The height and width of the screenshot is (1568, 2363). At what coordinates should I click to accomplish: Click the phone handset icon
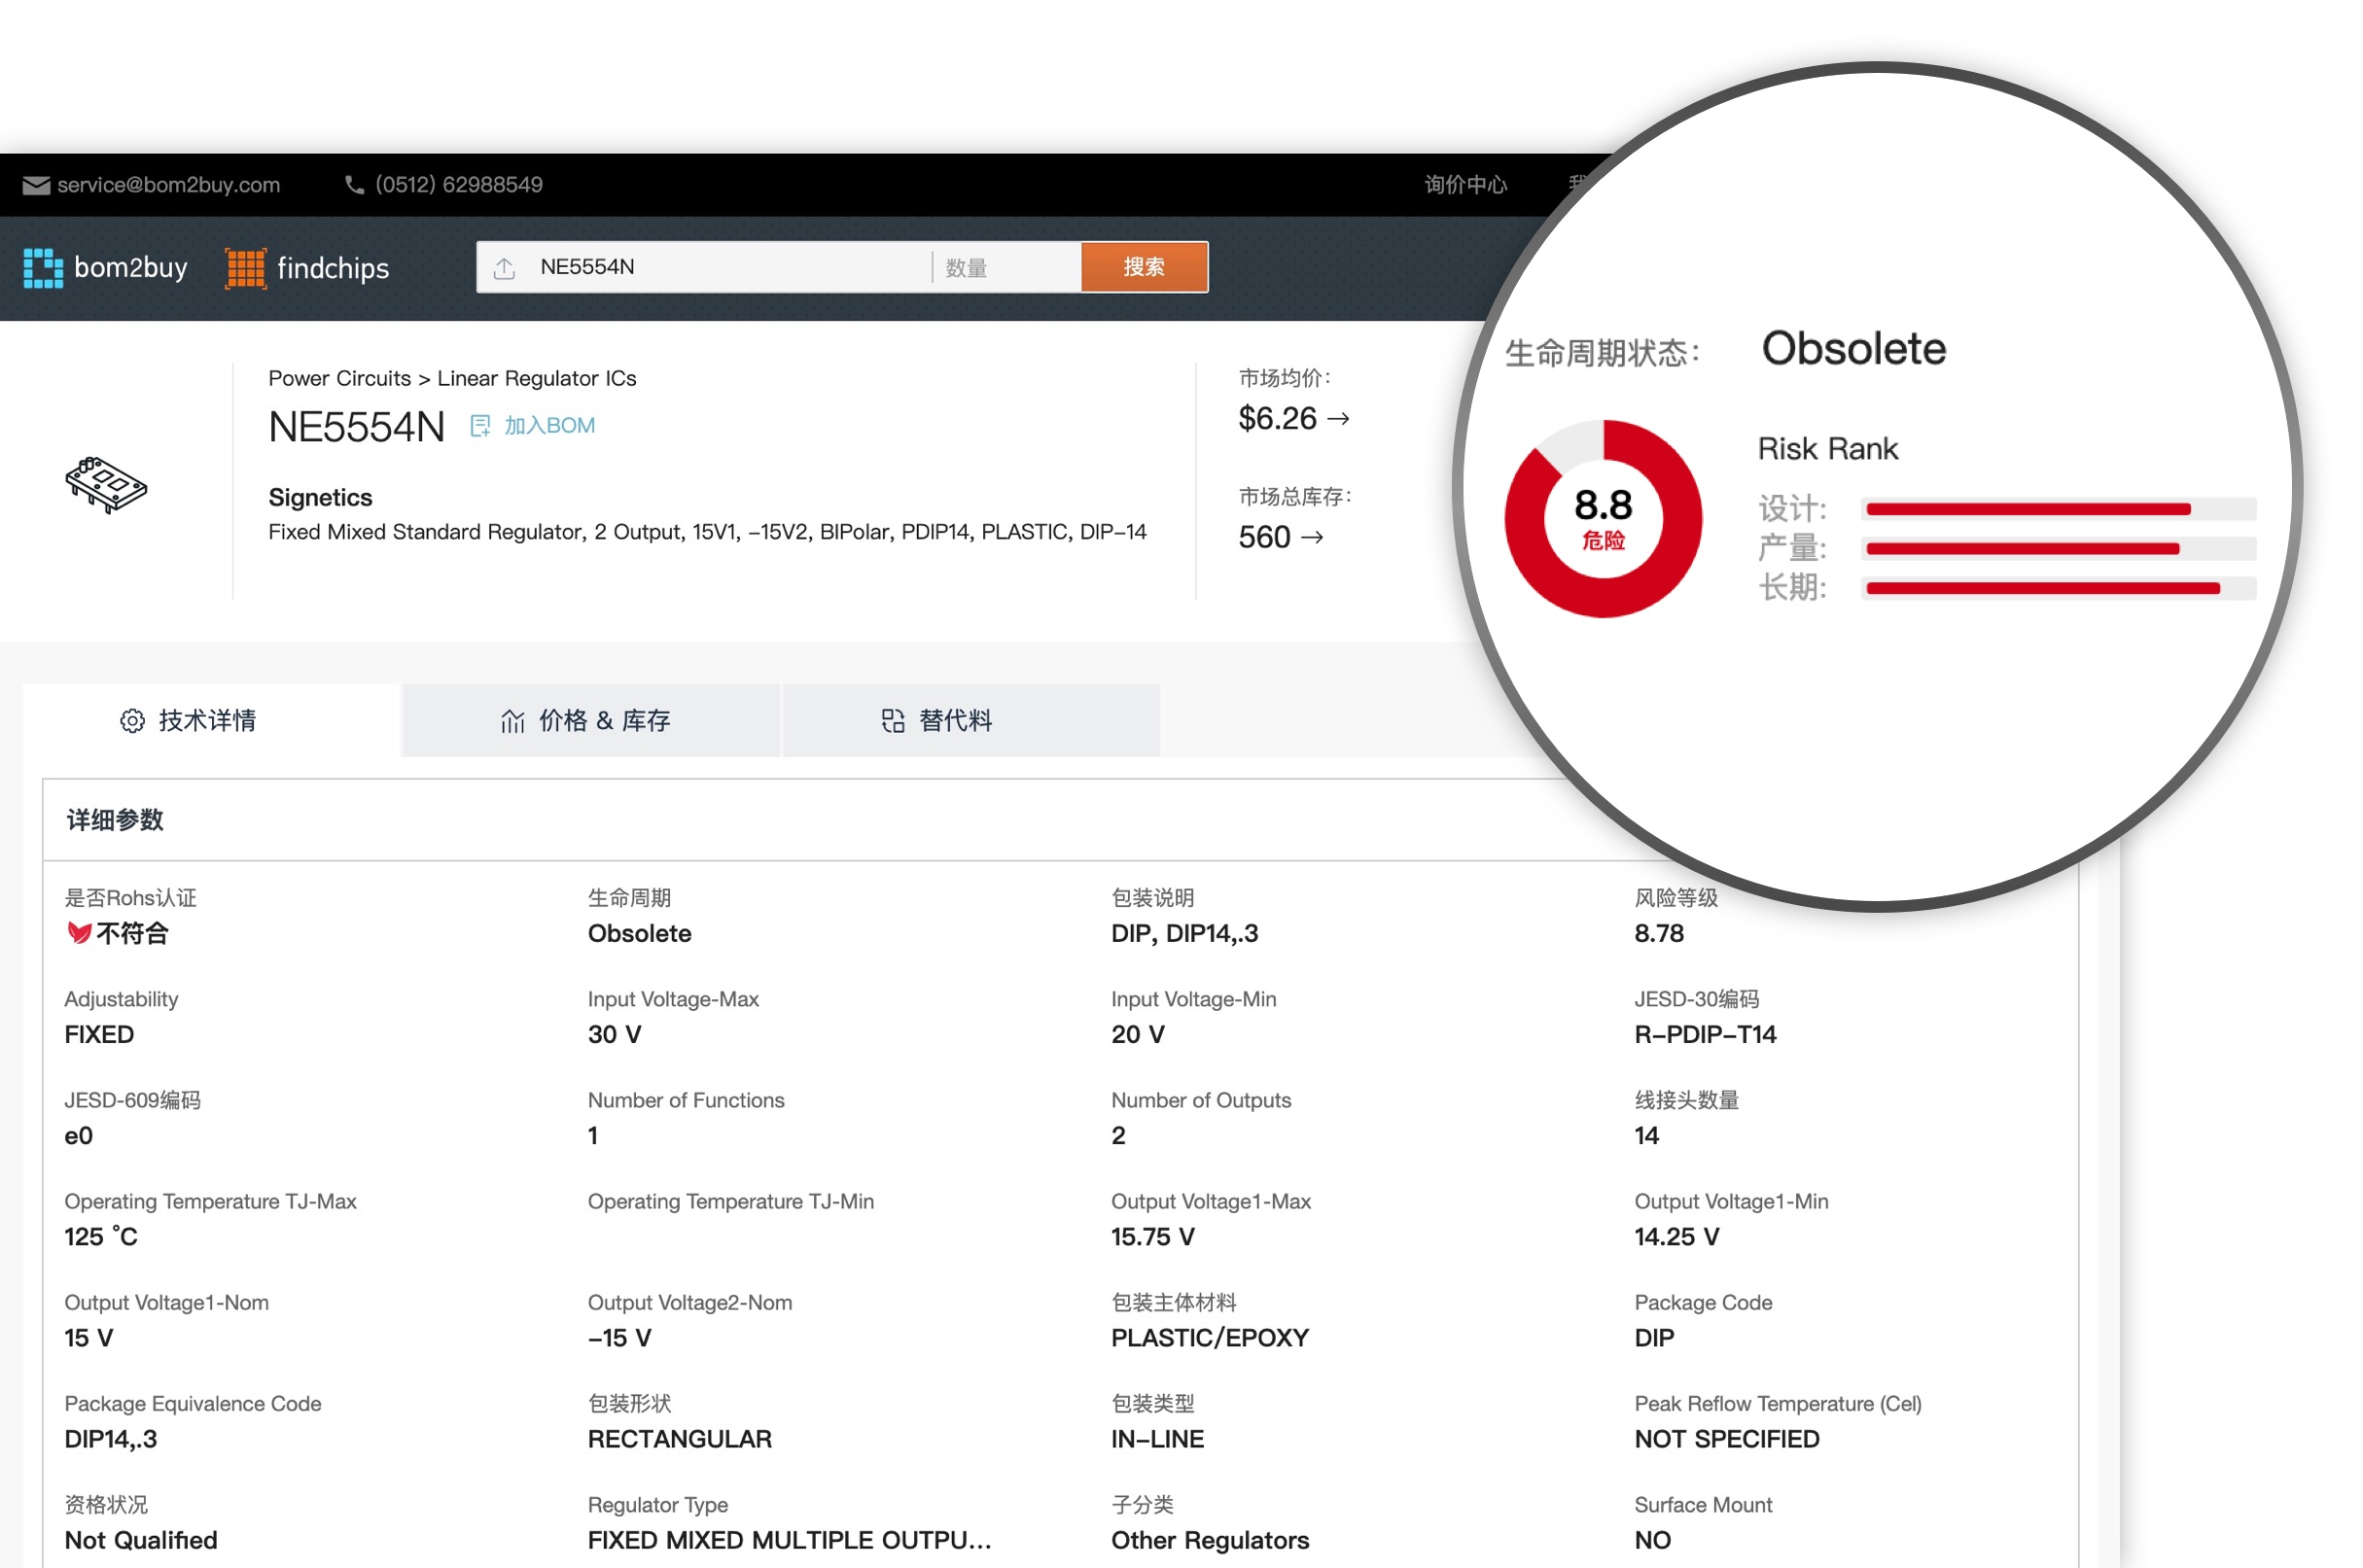(354, 185)
